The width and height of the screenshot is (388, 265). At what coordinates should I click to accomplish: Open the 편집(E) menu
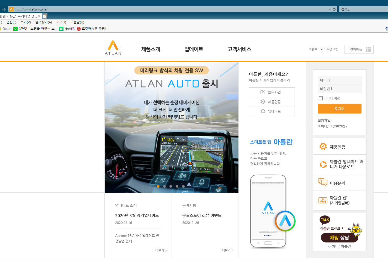(x=11, y=22)
